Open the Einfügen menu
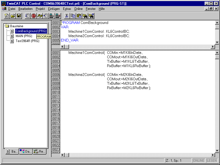 pos(54,9)
